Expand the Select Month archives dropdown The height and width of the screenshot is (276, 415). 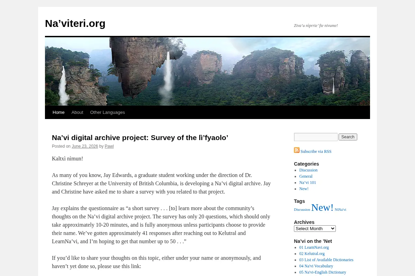click(x=315, y=228)
